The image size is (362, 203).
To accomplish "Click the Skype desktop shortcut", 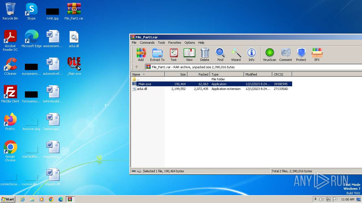I will [31, 11].
